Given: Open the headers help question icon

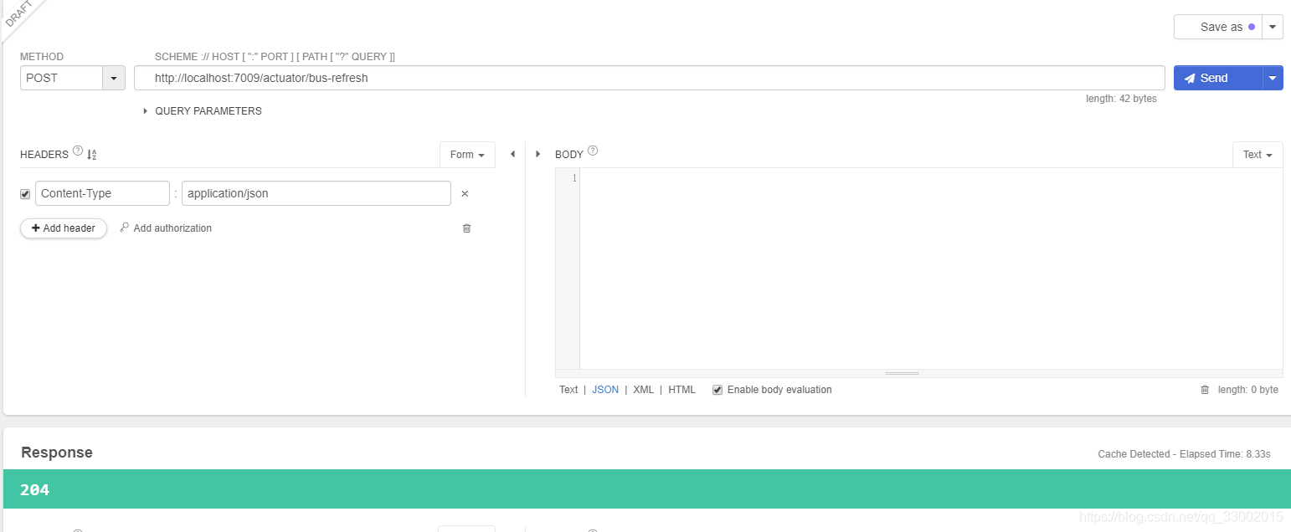Looking at the screenshot, I should [x=78, y=151].
